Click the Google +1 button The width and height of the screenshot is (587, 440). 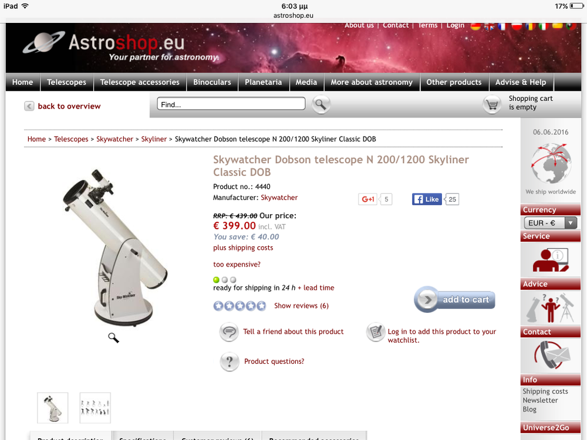[x=368, y=199]
